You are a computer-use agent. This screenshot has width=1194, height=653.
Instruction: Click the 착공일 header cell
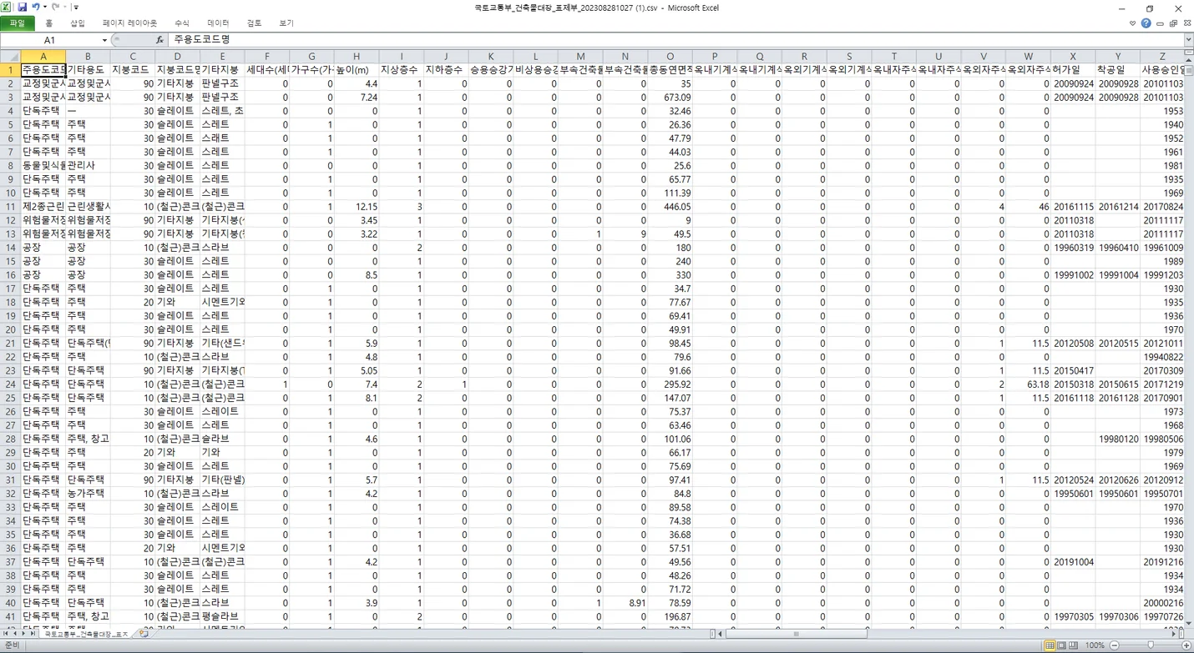click(1118, 70)
